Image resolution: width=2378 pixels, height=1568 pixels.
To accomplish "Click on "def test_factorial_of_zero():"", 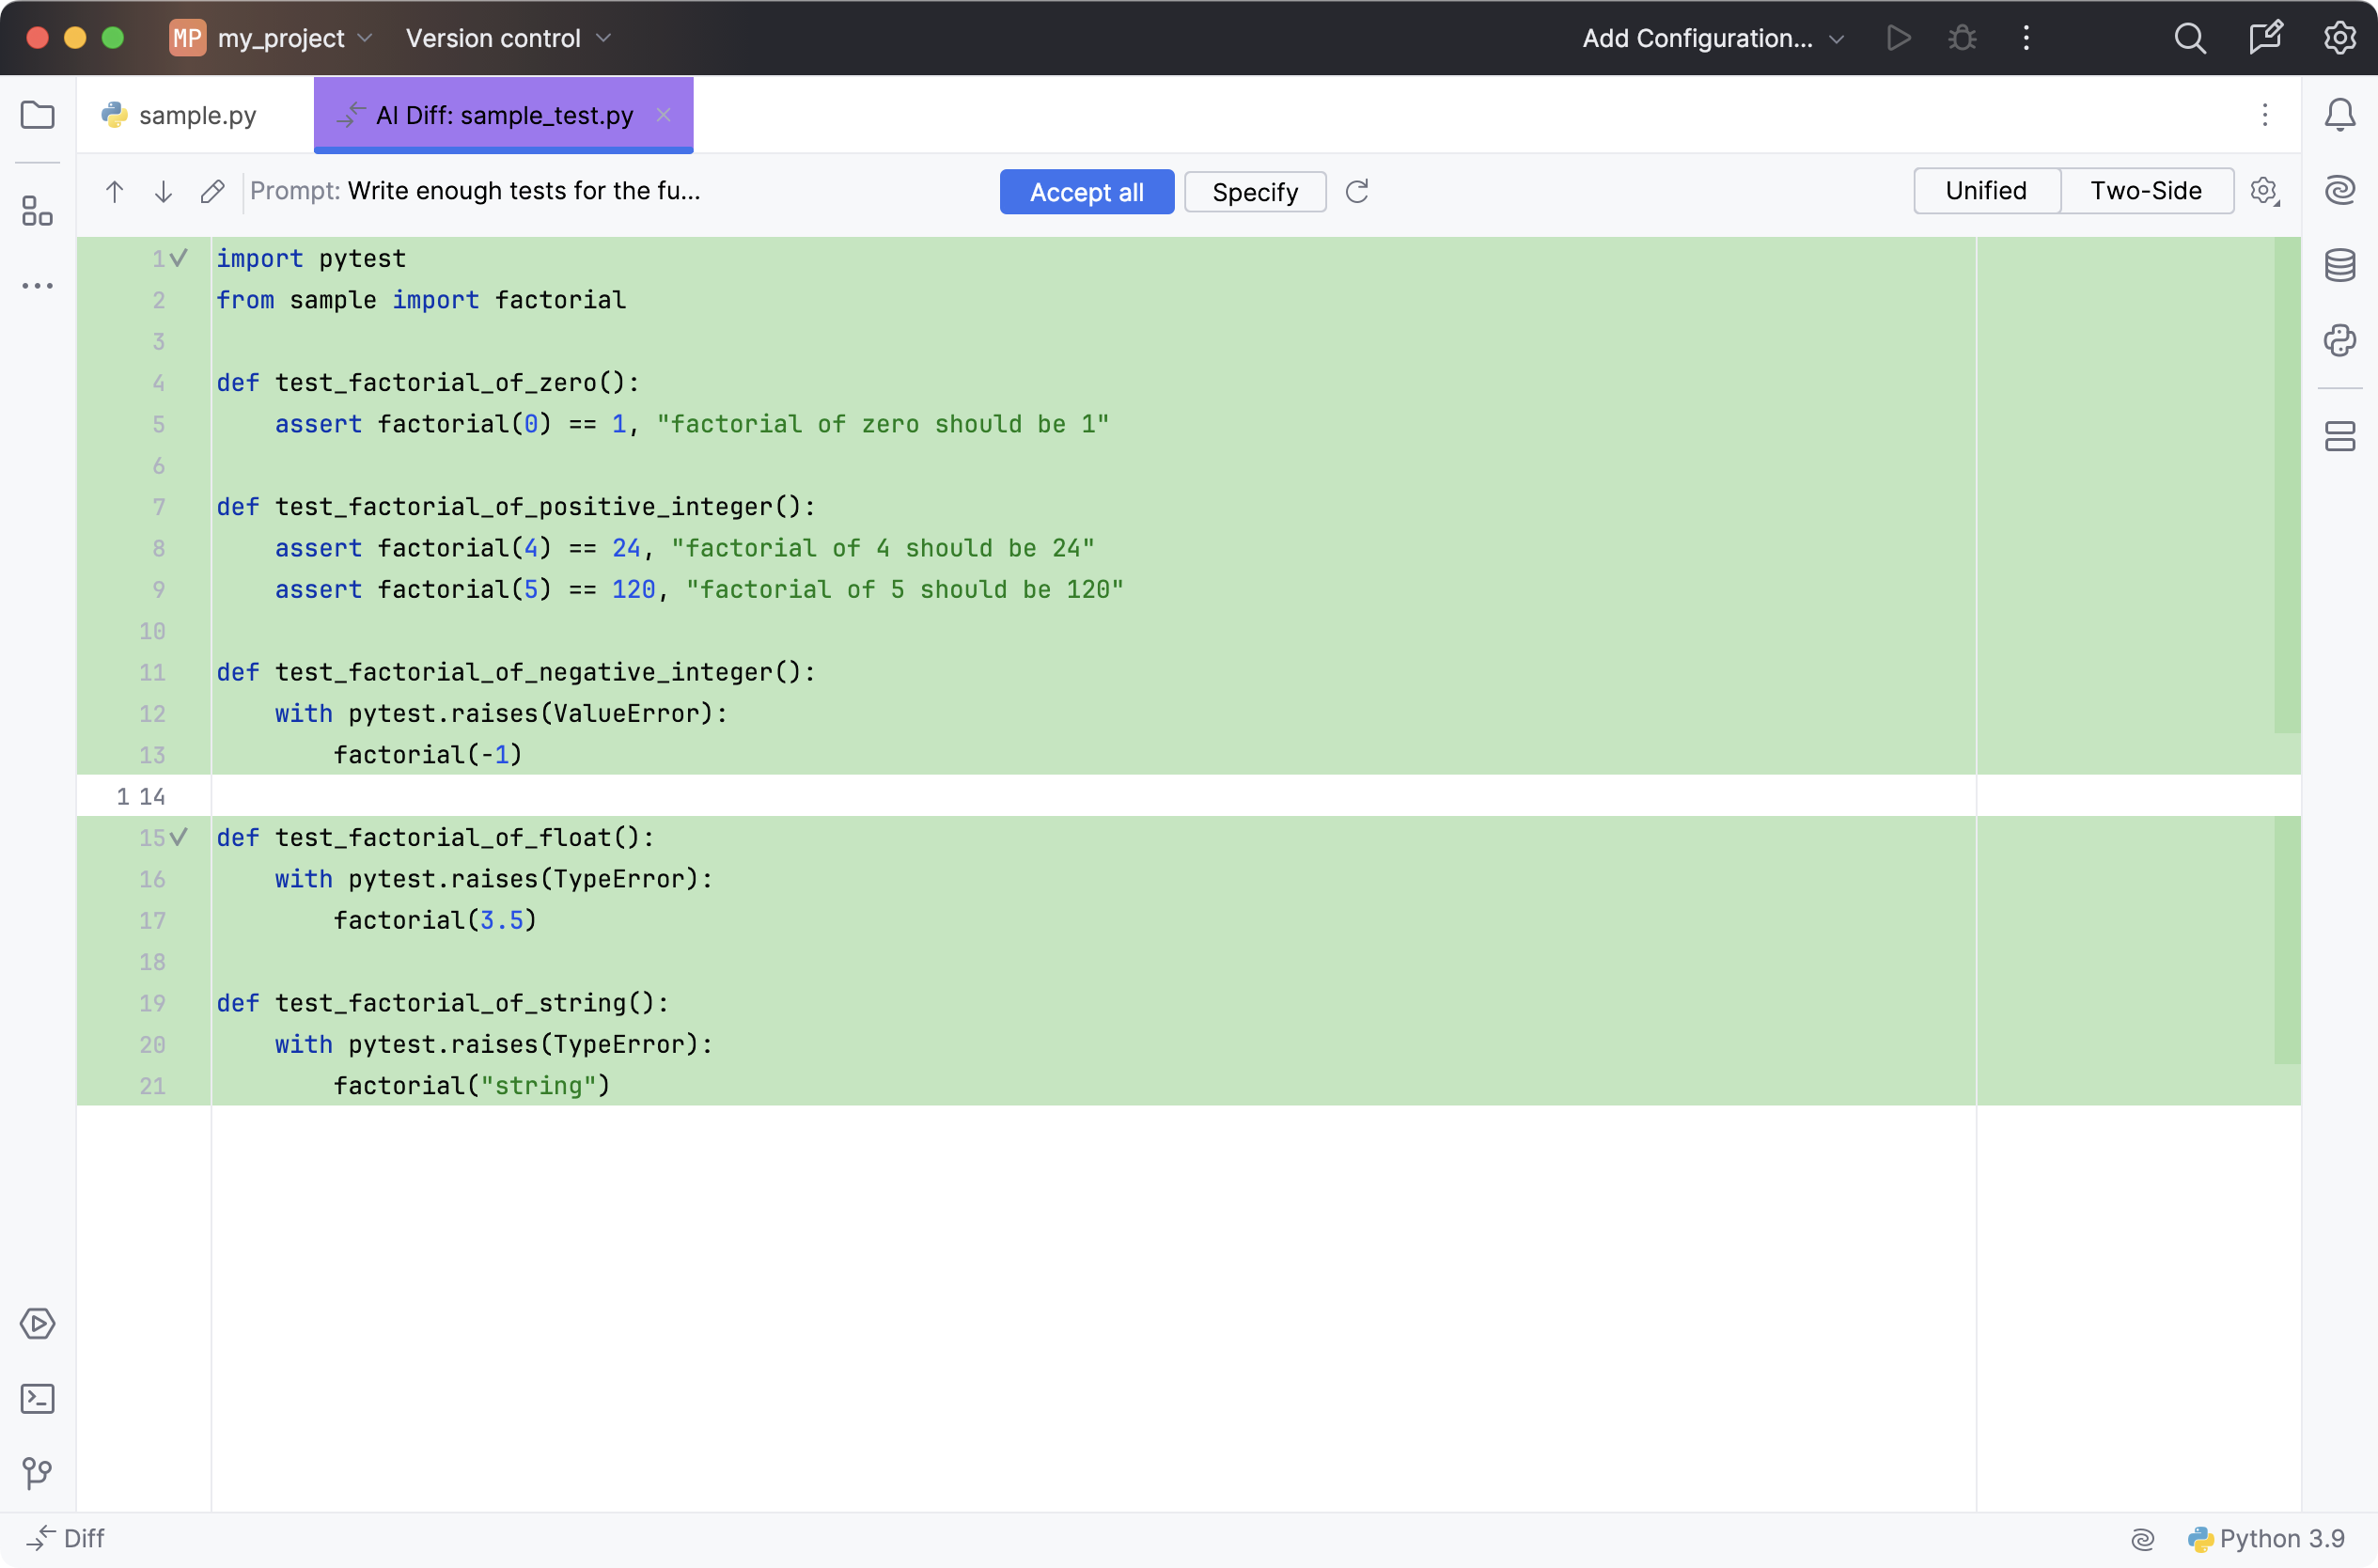I will click(x=428, y=382).
